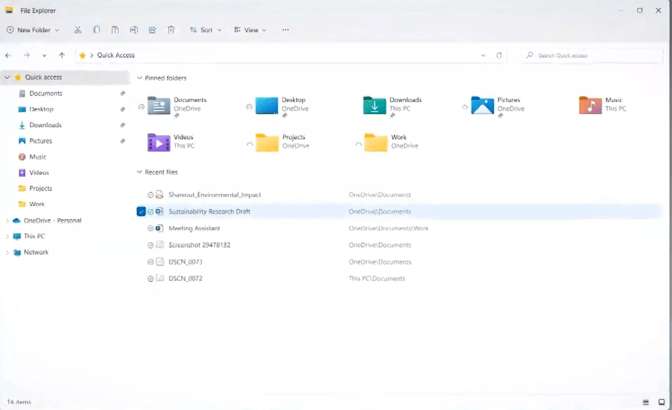Open the View dropdown

pos(250,29)
